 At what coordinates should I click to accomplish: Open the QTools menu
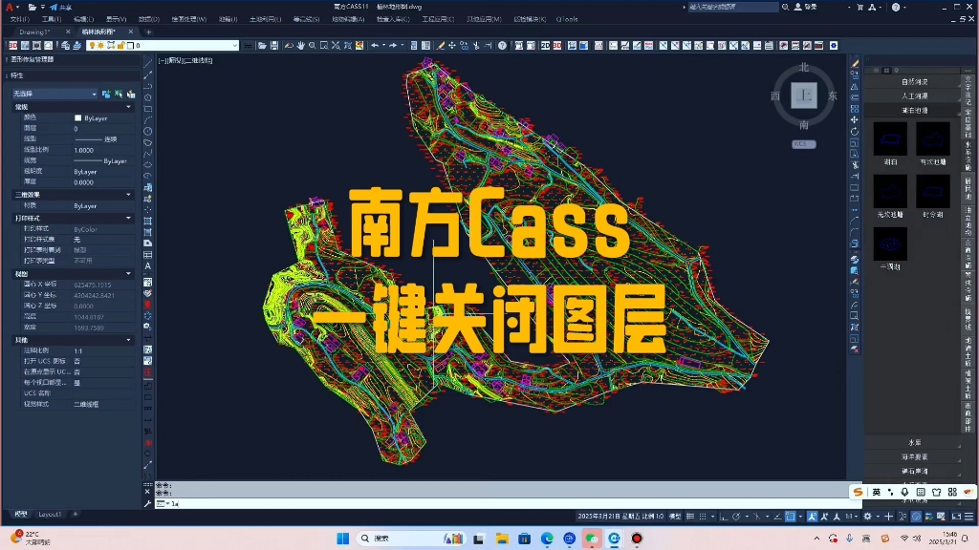click(x=567, y=19)
